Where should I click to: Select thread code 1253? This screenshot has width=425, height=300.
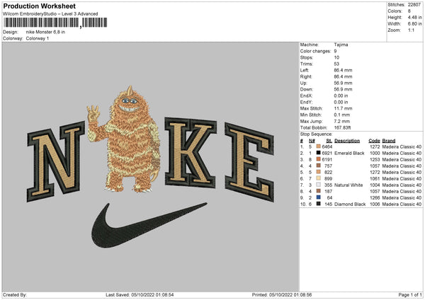(x=375, y=159)
